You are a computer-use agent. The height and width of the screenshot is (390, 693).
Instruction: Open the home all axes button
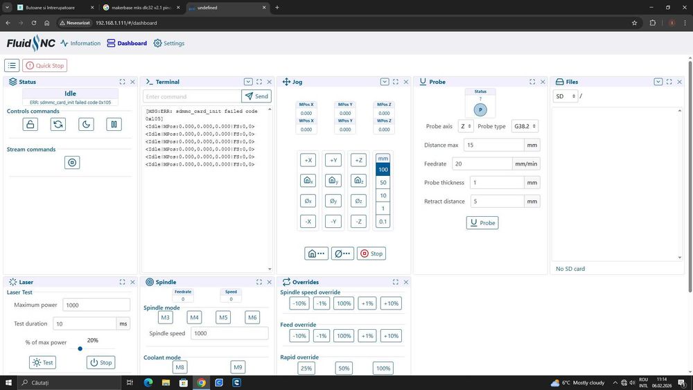[317, 254]
